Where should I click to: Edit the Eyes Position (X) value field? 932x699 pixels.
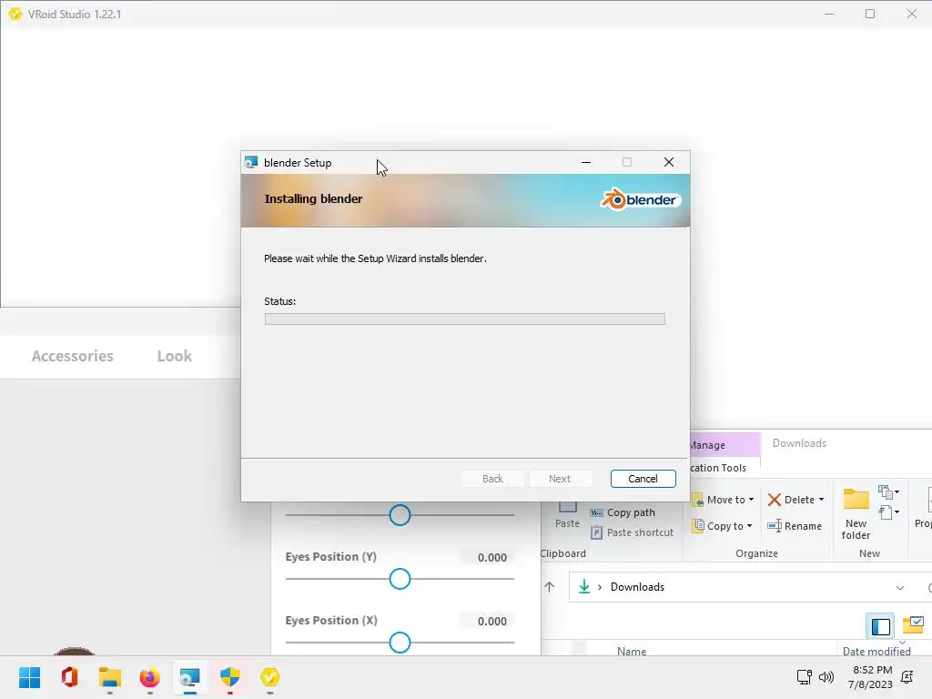[x=487, y=621]
